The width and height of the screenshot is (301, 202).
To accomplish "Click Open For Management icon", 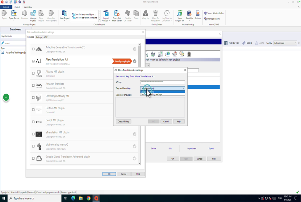I will click(x=51, y=16).
